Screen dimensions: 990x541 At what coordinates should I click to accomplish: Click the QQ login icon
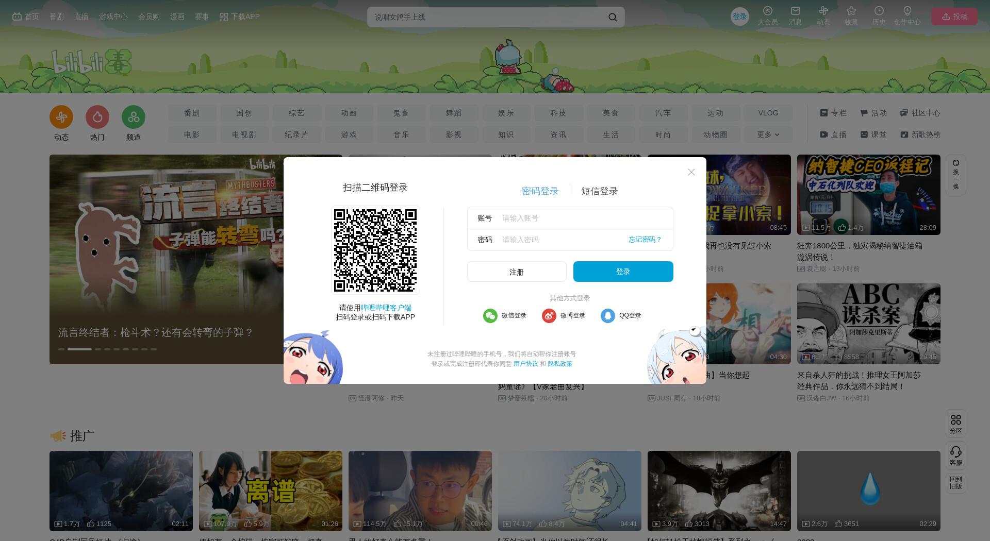[607, 315]
